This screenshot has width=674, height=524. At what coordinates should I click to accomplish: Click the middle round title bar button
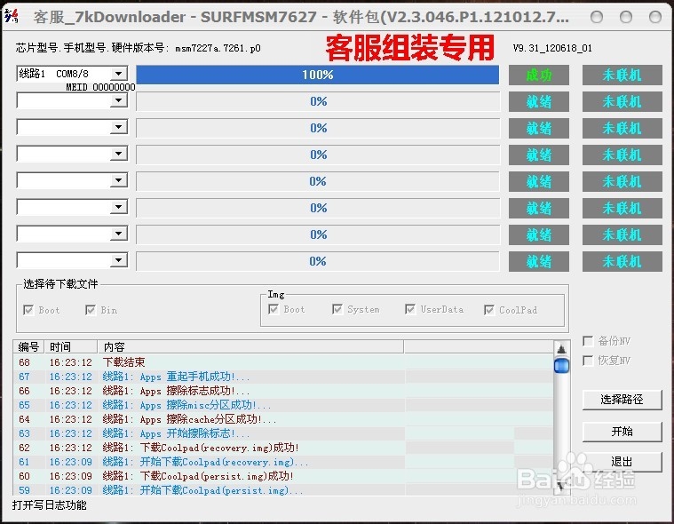pos(626,17)
